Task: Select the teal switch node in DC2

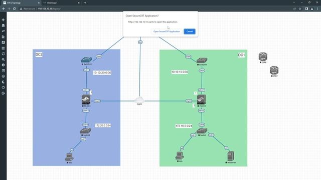Action: (x=86, y=60)
